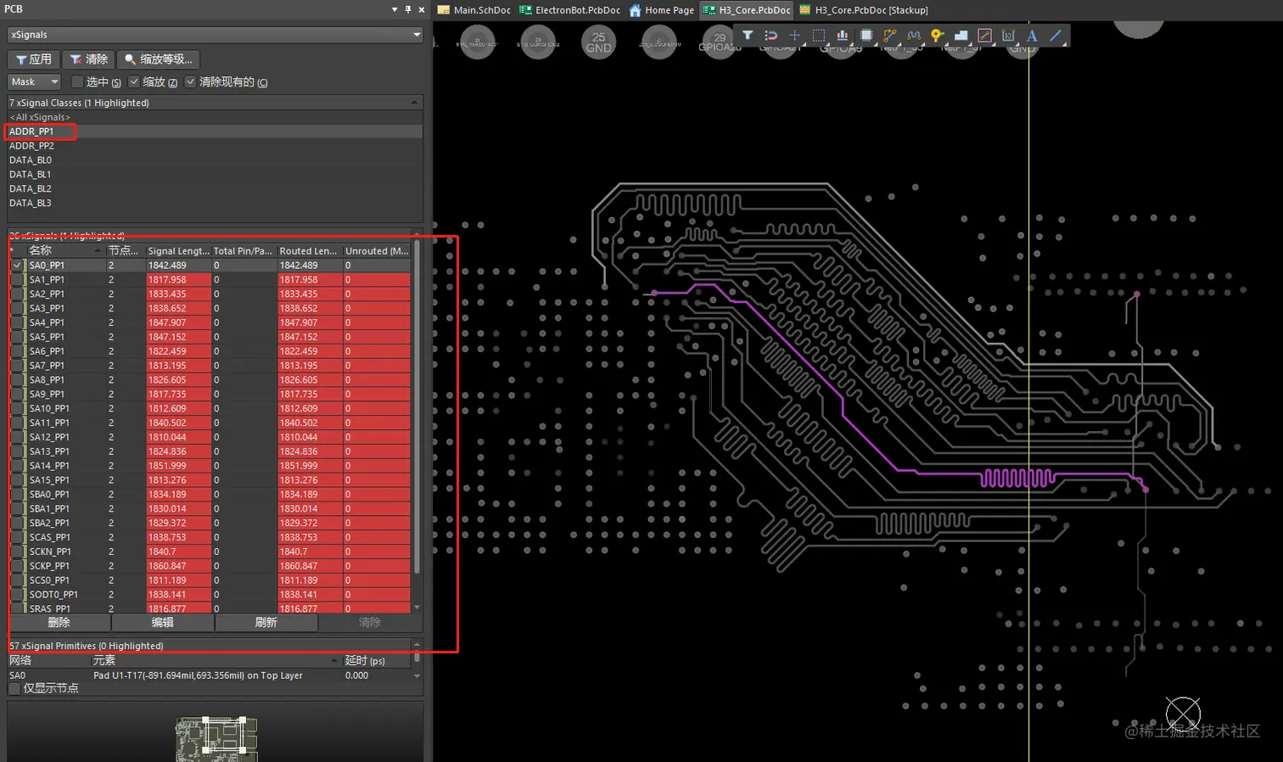
Task: Select the keepout region tool
Action: 985,36
